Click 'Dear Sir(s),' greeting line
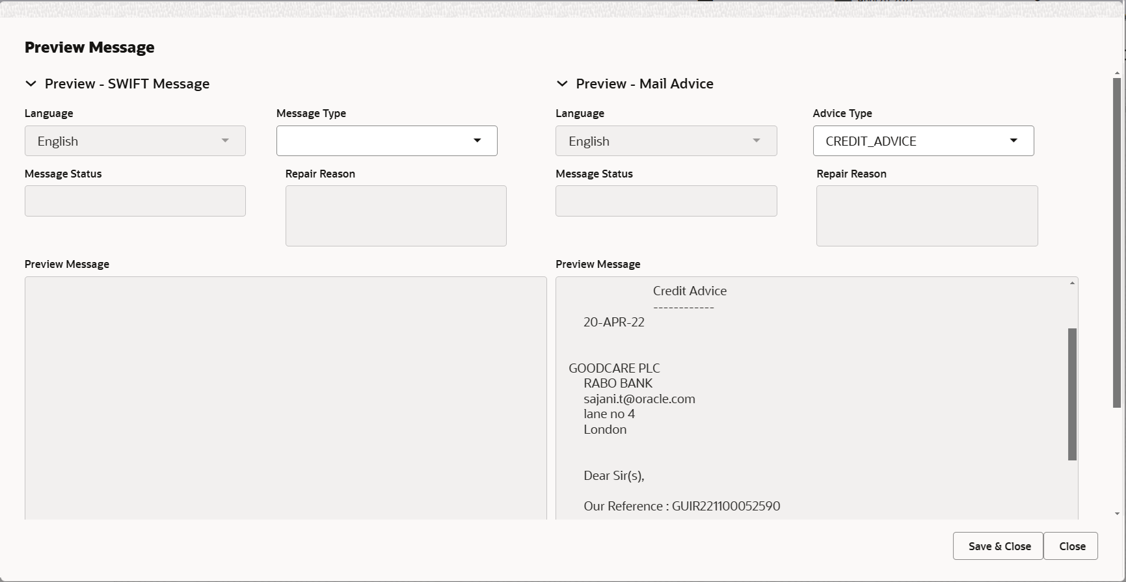The width and height of the screenshot is (1126, 582). [x=614, y=476]
